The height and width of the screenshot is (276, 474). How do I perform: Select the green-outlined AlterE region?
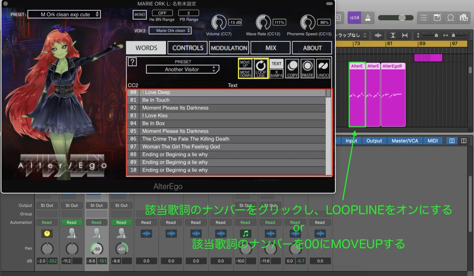click(357, 95)
